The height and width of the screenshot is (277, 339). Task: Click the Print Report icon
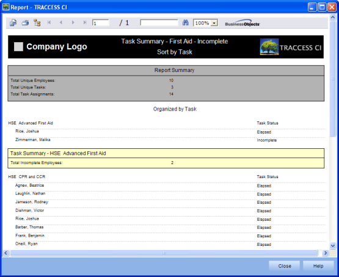(x=25, y=23)
